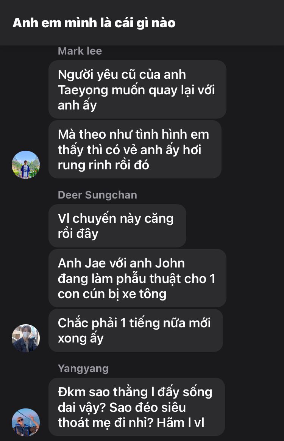
Task: Open group chat title Anh em mình là cái gì nào
Action: [94, 23]
